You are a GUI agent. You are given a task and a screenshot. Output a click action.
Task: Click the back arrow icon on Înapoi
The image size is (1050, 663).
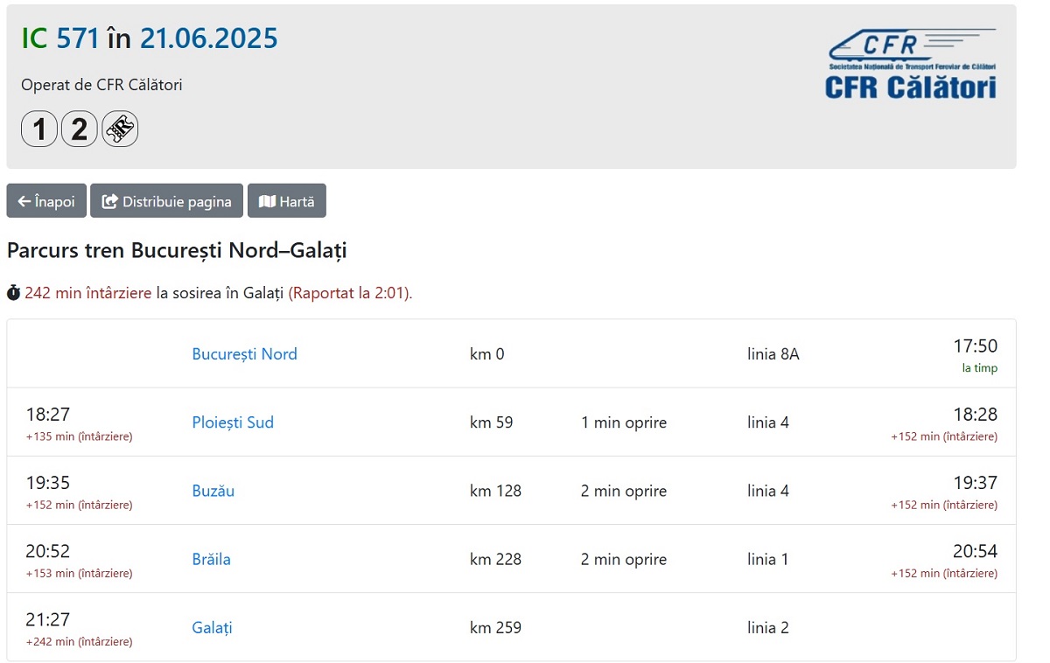tap(24, 202)
